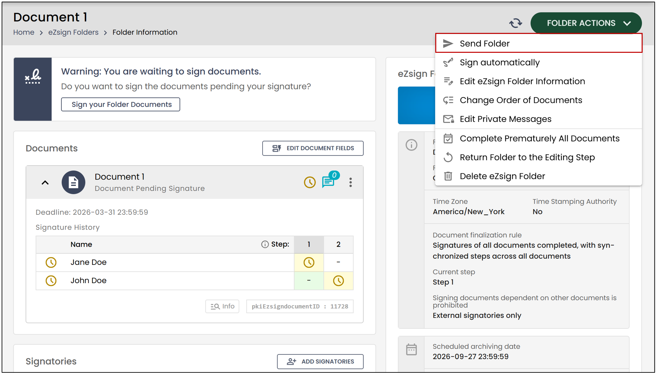
Task: Choose Send Folder from the menu
Action: tap(539, 43)
